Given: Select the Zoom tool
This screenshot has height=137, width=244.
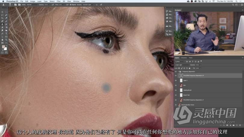Looking at the screenshot, I should point(6,40).
